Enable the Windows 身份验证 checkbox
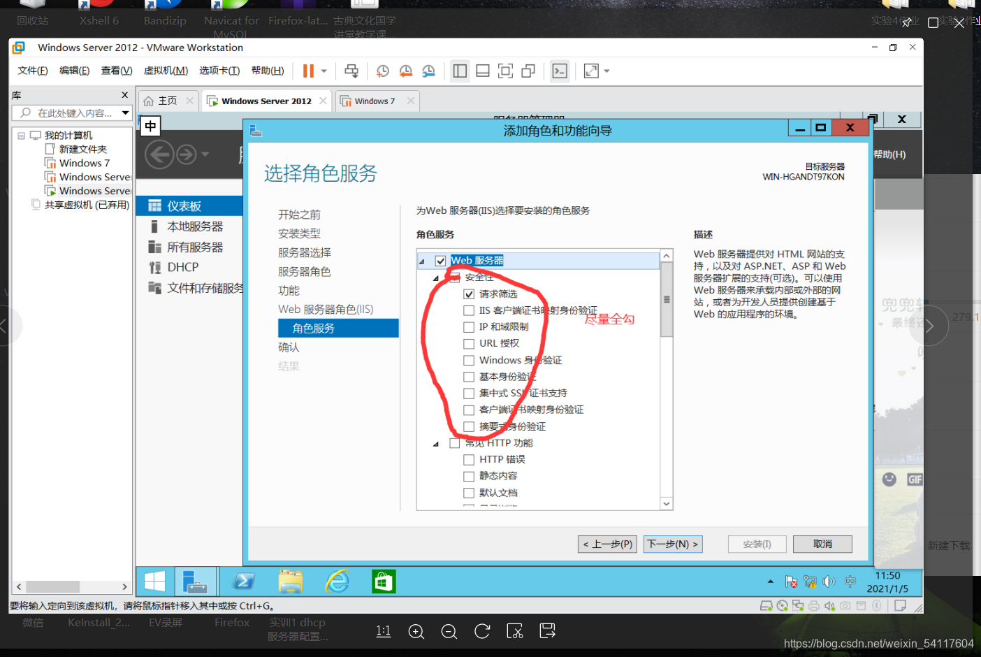Image resolution: width=981 pixels, height=657 pixels. (469, 361)
